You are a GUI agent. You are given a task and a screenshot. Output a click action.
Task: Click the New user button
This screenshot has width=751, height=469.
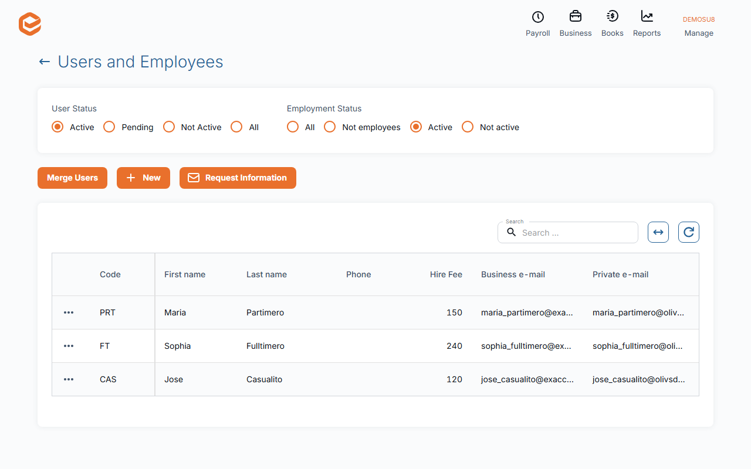tap(143, 178)
